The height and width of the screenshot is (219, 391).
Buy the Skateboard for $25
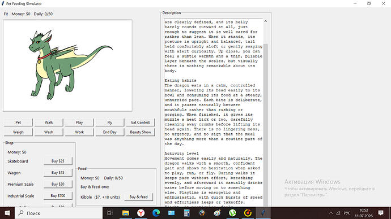pyautogui.click(x=58, y=161)
